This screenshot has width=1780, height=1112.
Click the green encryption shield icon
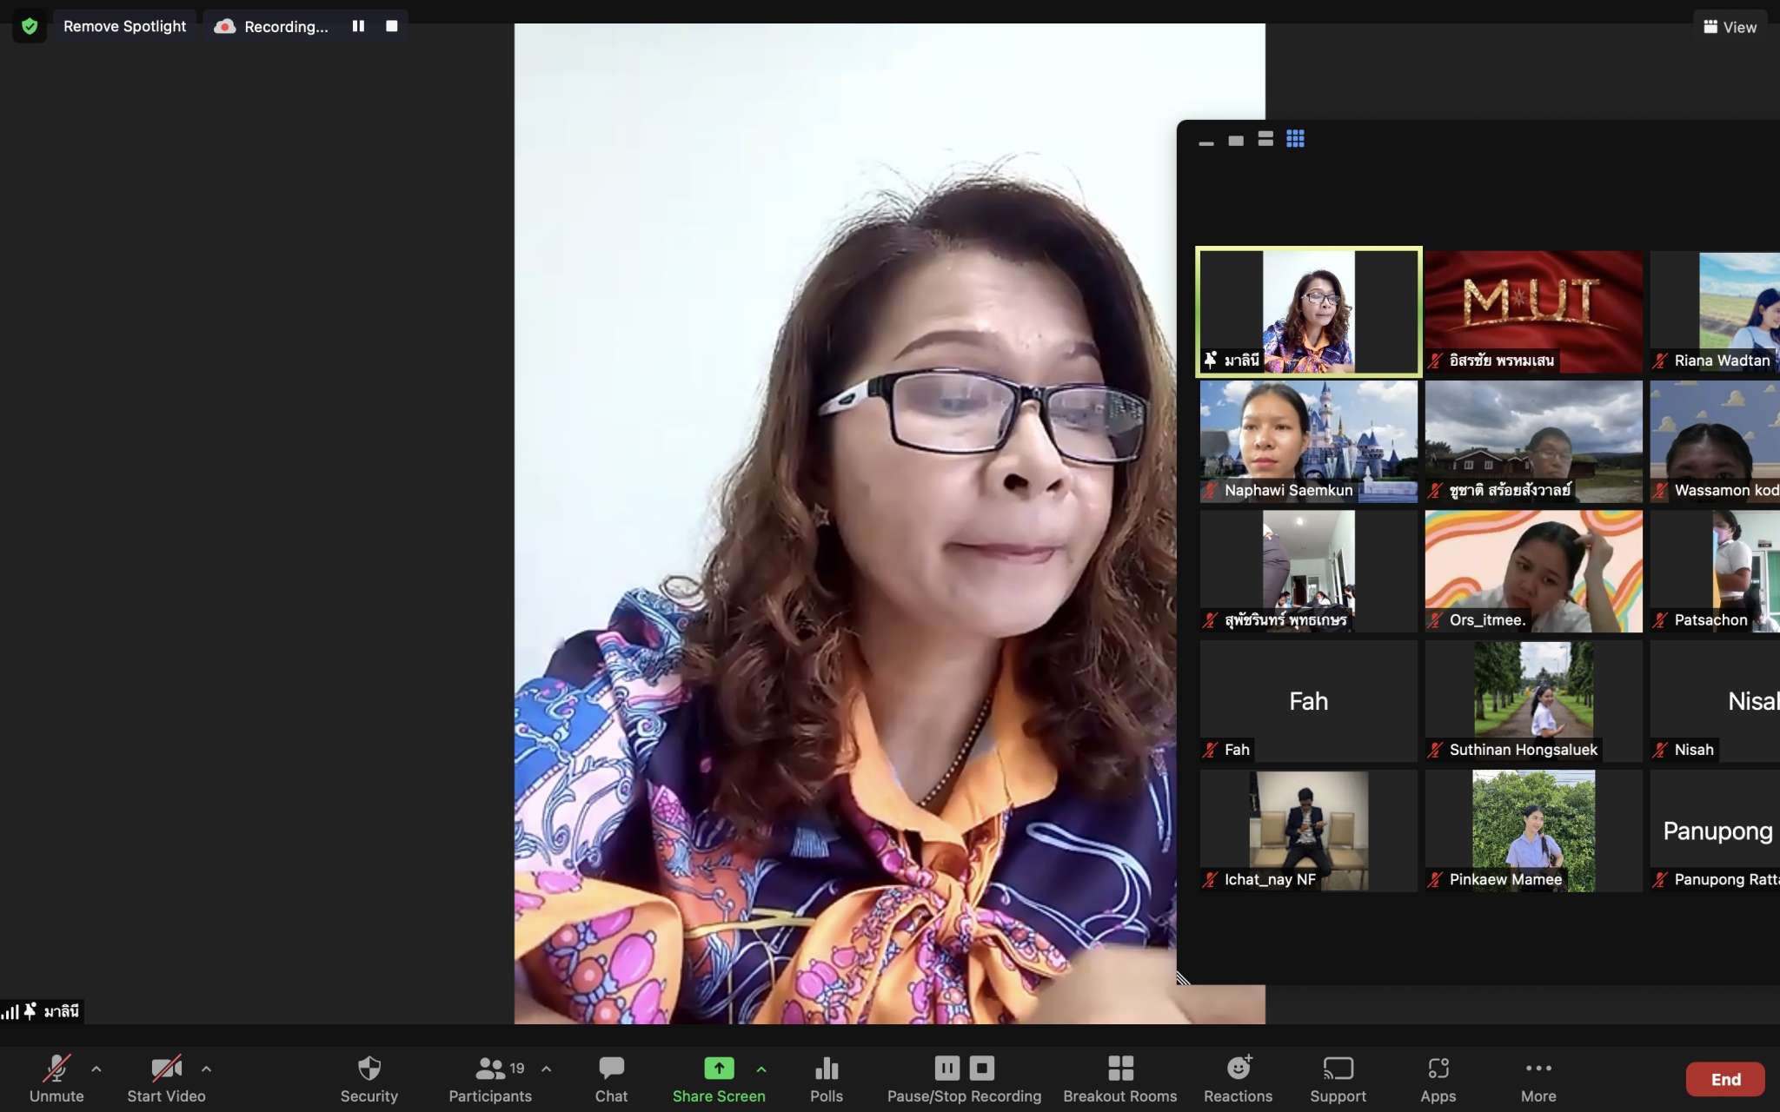[30, 26]
